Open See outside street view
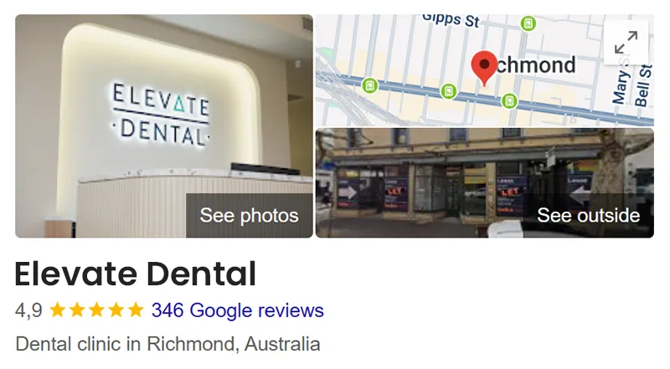This screenshot has width=670, height=369. click(588, 215)
